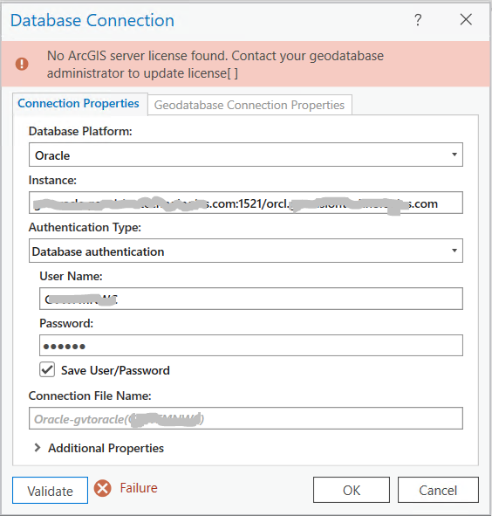Switch to Geodatabase Connection Properties tab

249,105
